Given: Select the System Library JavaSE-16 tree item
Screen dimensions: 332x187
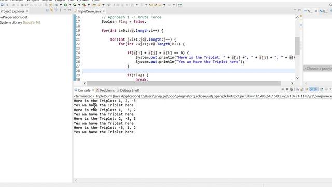Looking at the screenshot, I should [x=20, y=22].
